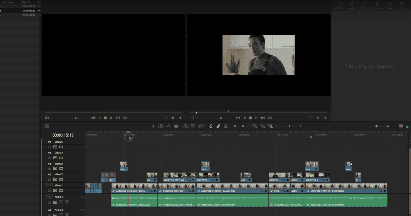Stop playback in the timeline viewer
The width and height of the screenshot is (411, 216).
(250, 118)
